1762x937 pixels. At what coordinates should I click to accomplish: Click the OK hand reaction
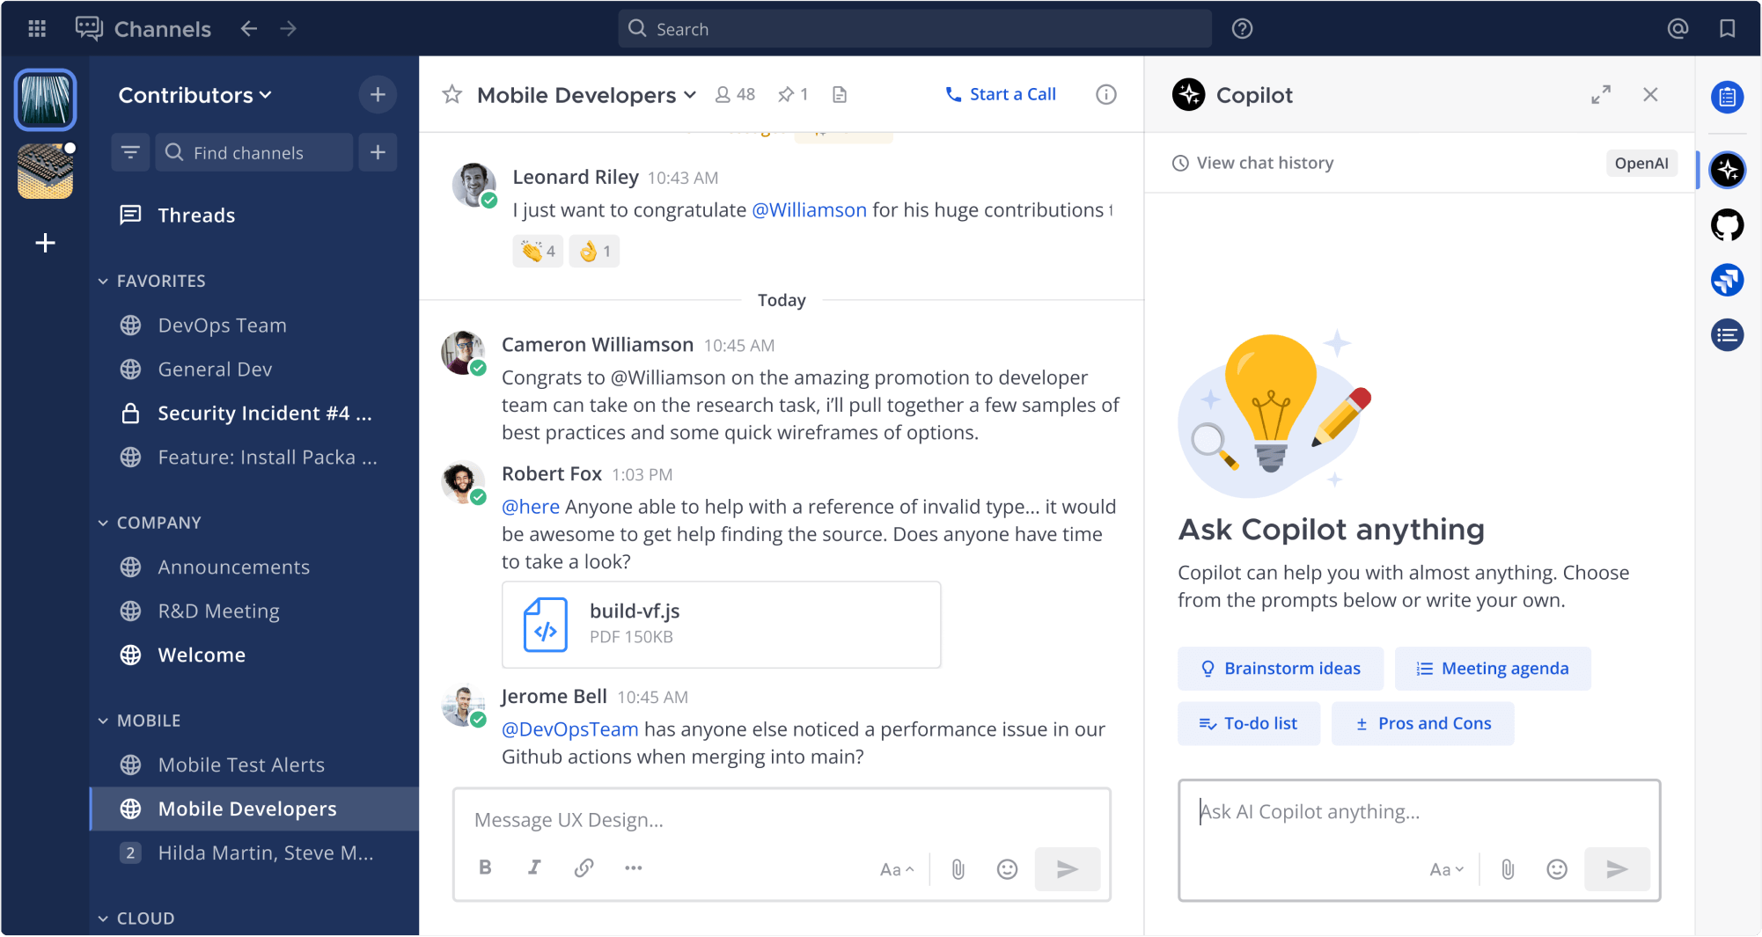pos(594,251)
